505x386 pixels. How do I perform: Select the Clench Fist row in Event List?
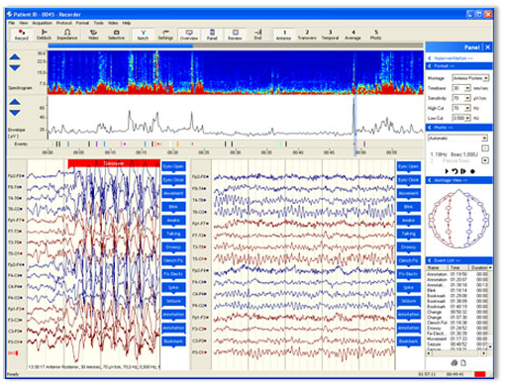[457, 323]
